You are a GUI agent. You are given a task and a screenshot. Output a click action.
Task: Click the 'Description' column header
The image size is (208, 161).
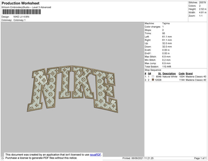169,74
